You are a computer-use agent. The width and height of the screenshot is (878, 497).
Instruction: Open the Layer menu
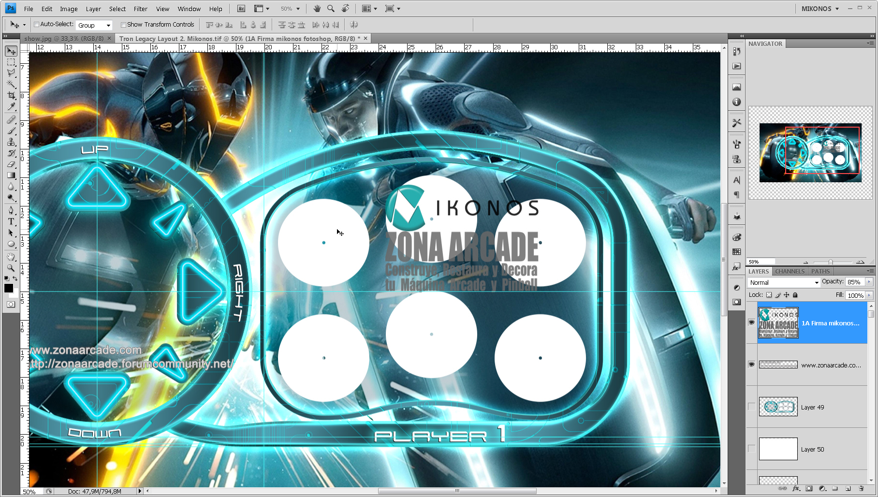93,9
